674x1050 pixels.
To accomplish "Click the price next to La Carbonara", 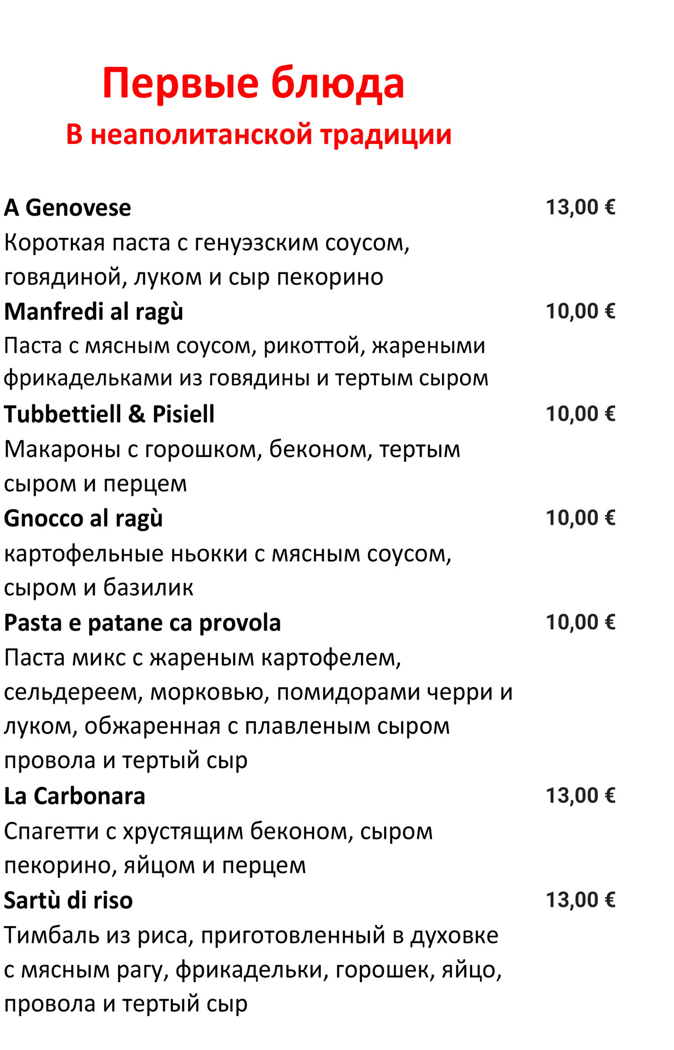I will pyautogui.click(x=580, y=796).
